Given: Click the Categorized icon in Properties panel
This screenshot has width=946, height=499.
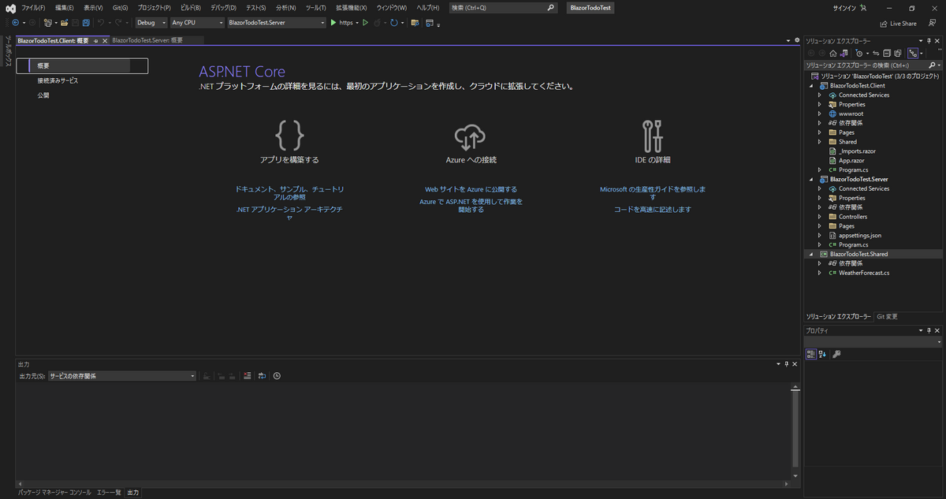Looking at the screenshot, I should point(810,354).
